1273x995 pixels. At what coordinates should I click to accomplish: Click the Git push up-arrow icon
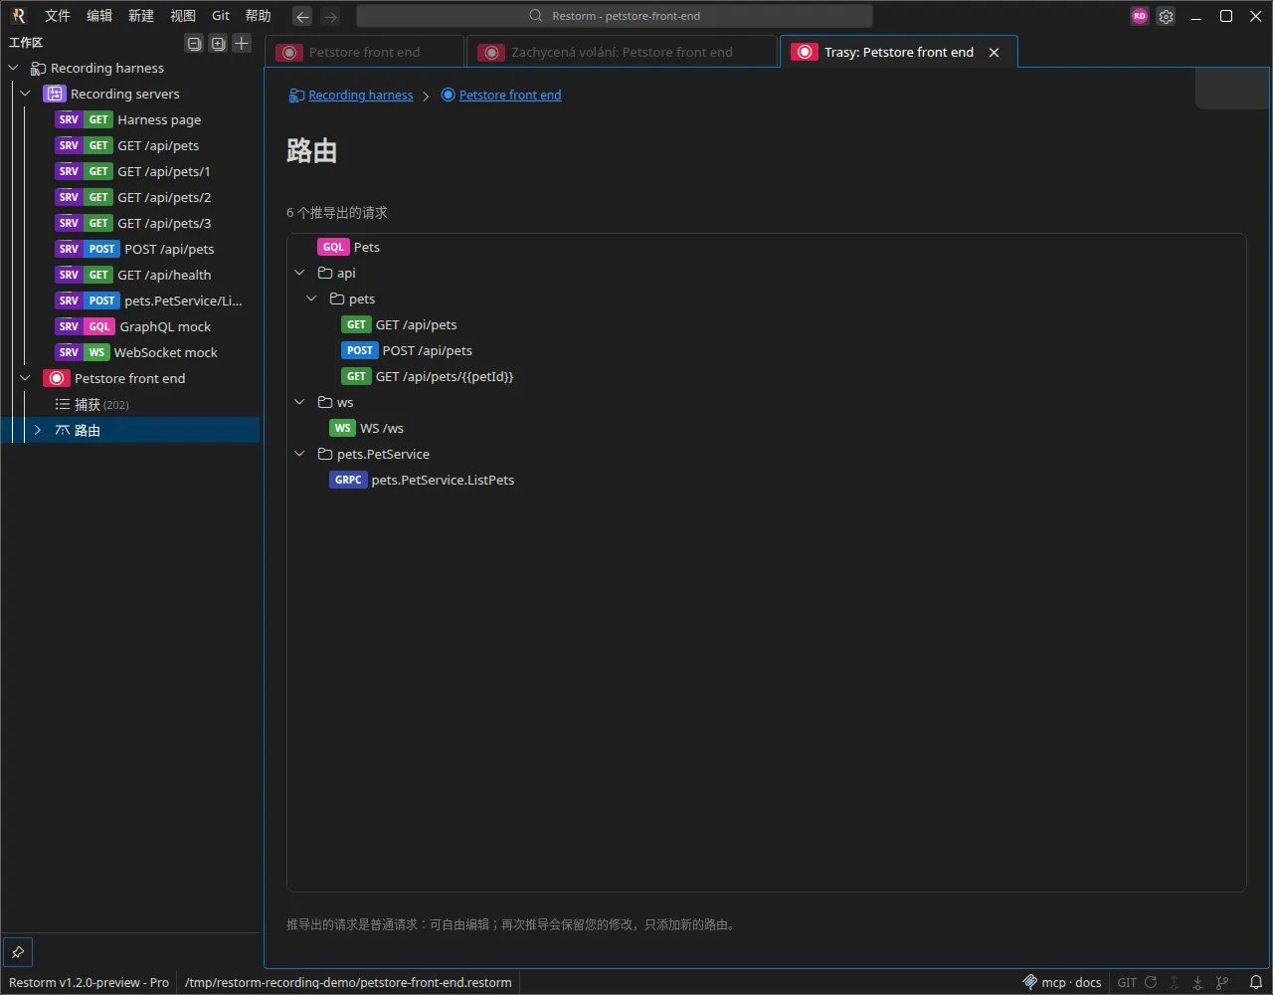coord(1175,982)
